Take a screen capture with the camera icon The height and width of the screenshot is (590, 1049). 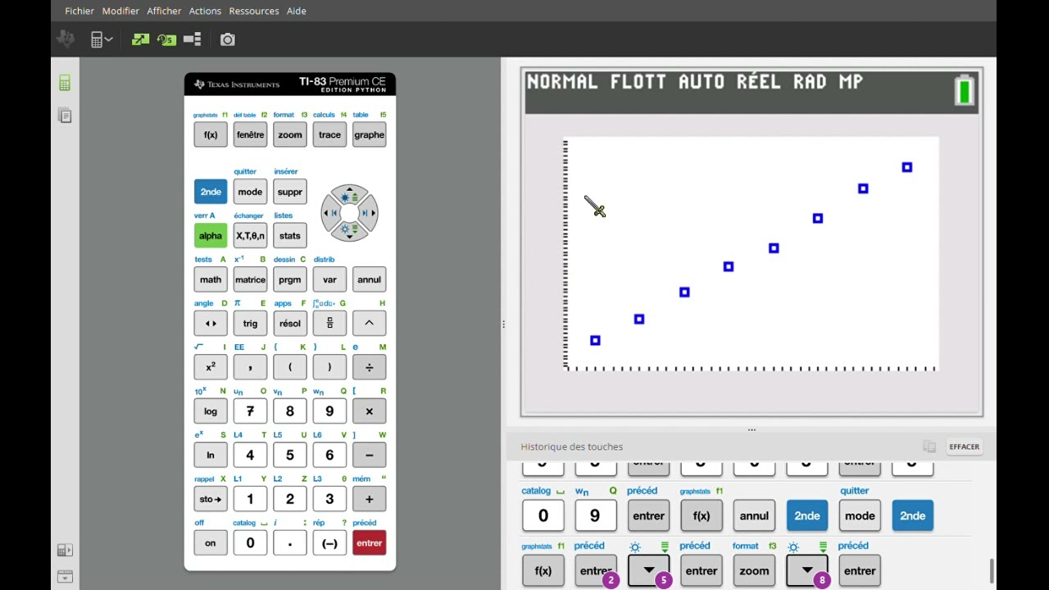click(228, 39)
